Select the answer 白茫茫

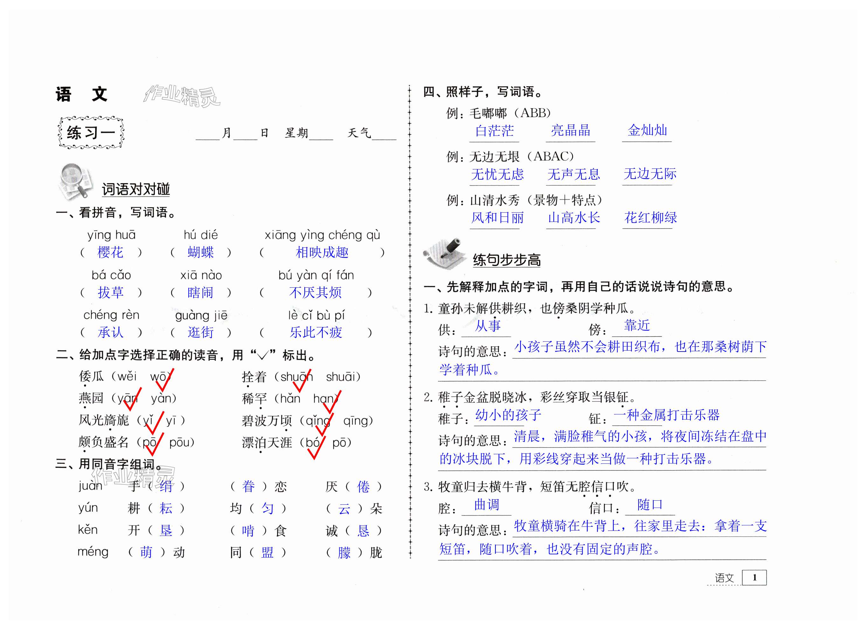pyautogui.click(x=495, y=131)
